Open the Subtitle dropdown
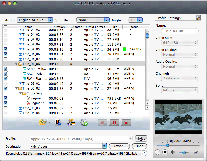 coord(93,20)
